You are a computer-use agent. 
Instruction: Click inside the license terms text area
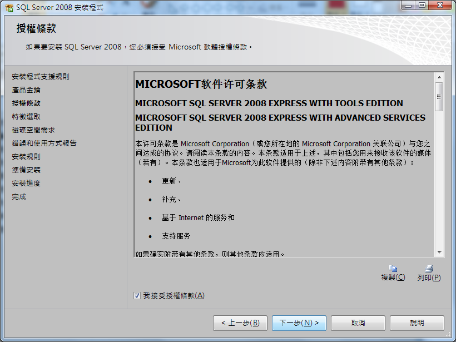click(284, 165)
